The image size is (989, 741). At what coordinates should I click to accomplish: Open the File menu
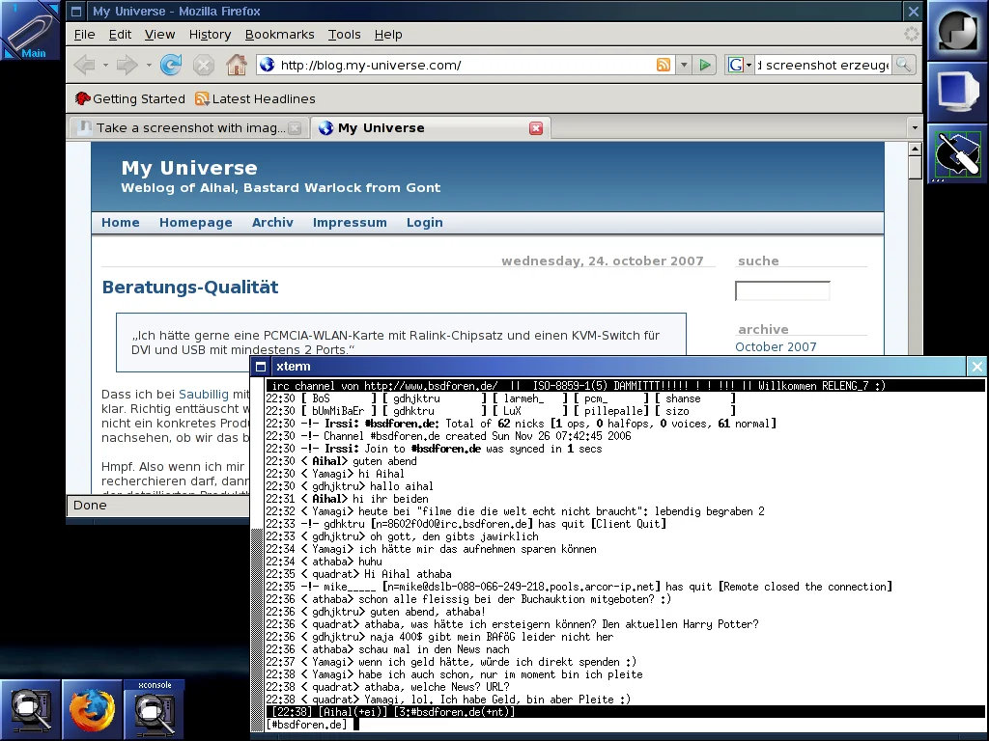(x=85, y=35)
